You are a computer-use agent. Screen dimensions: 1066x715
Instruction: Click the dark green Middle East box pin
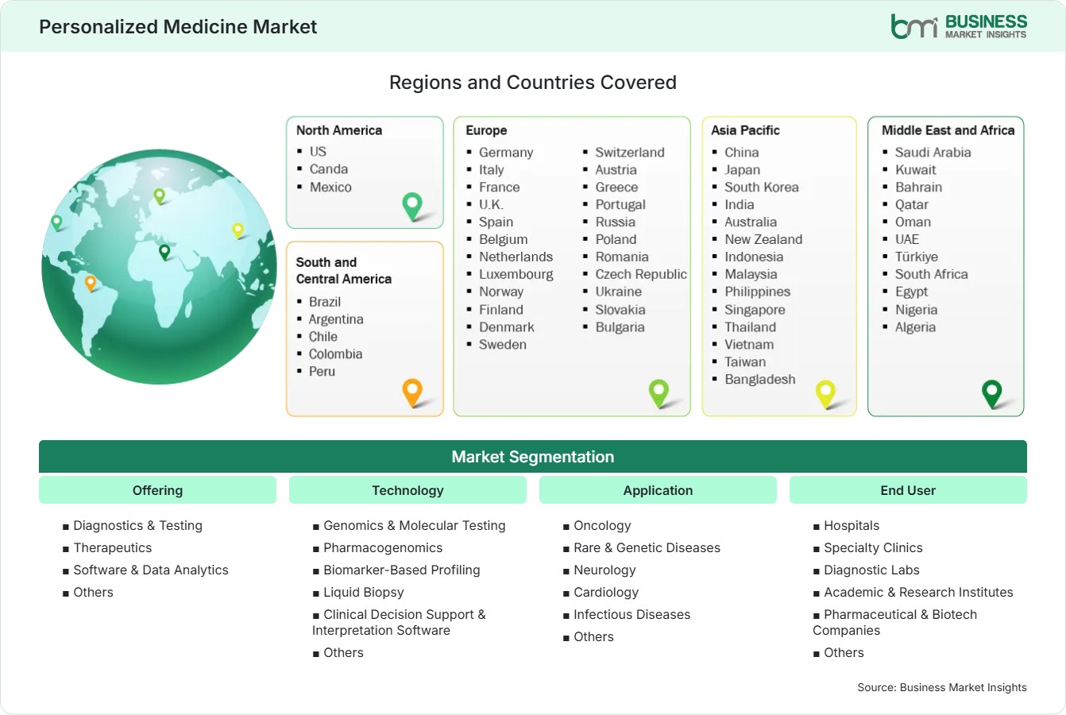[991, 393]
